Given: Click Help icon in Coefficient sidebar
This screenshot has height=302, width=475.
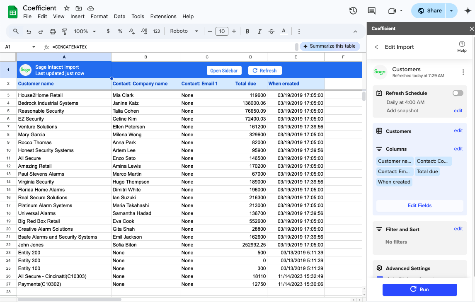Looking at the screenshot, I should 462,47.
